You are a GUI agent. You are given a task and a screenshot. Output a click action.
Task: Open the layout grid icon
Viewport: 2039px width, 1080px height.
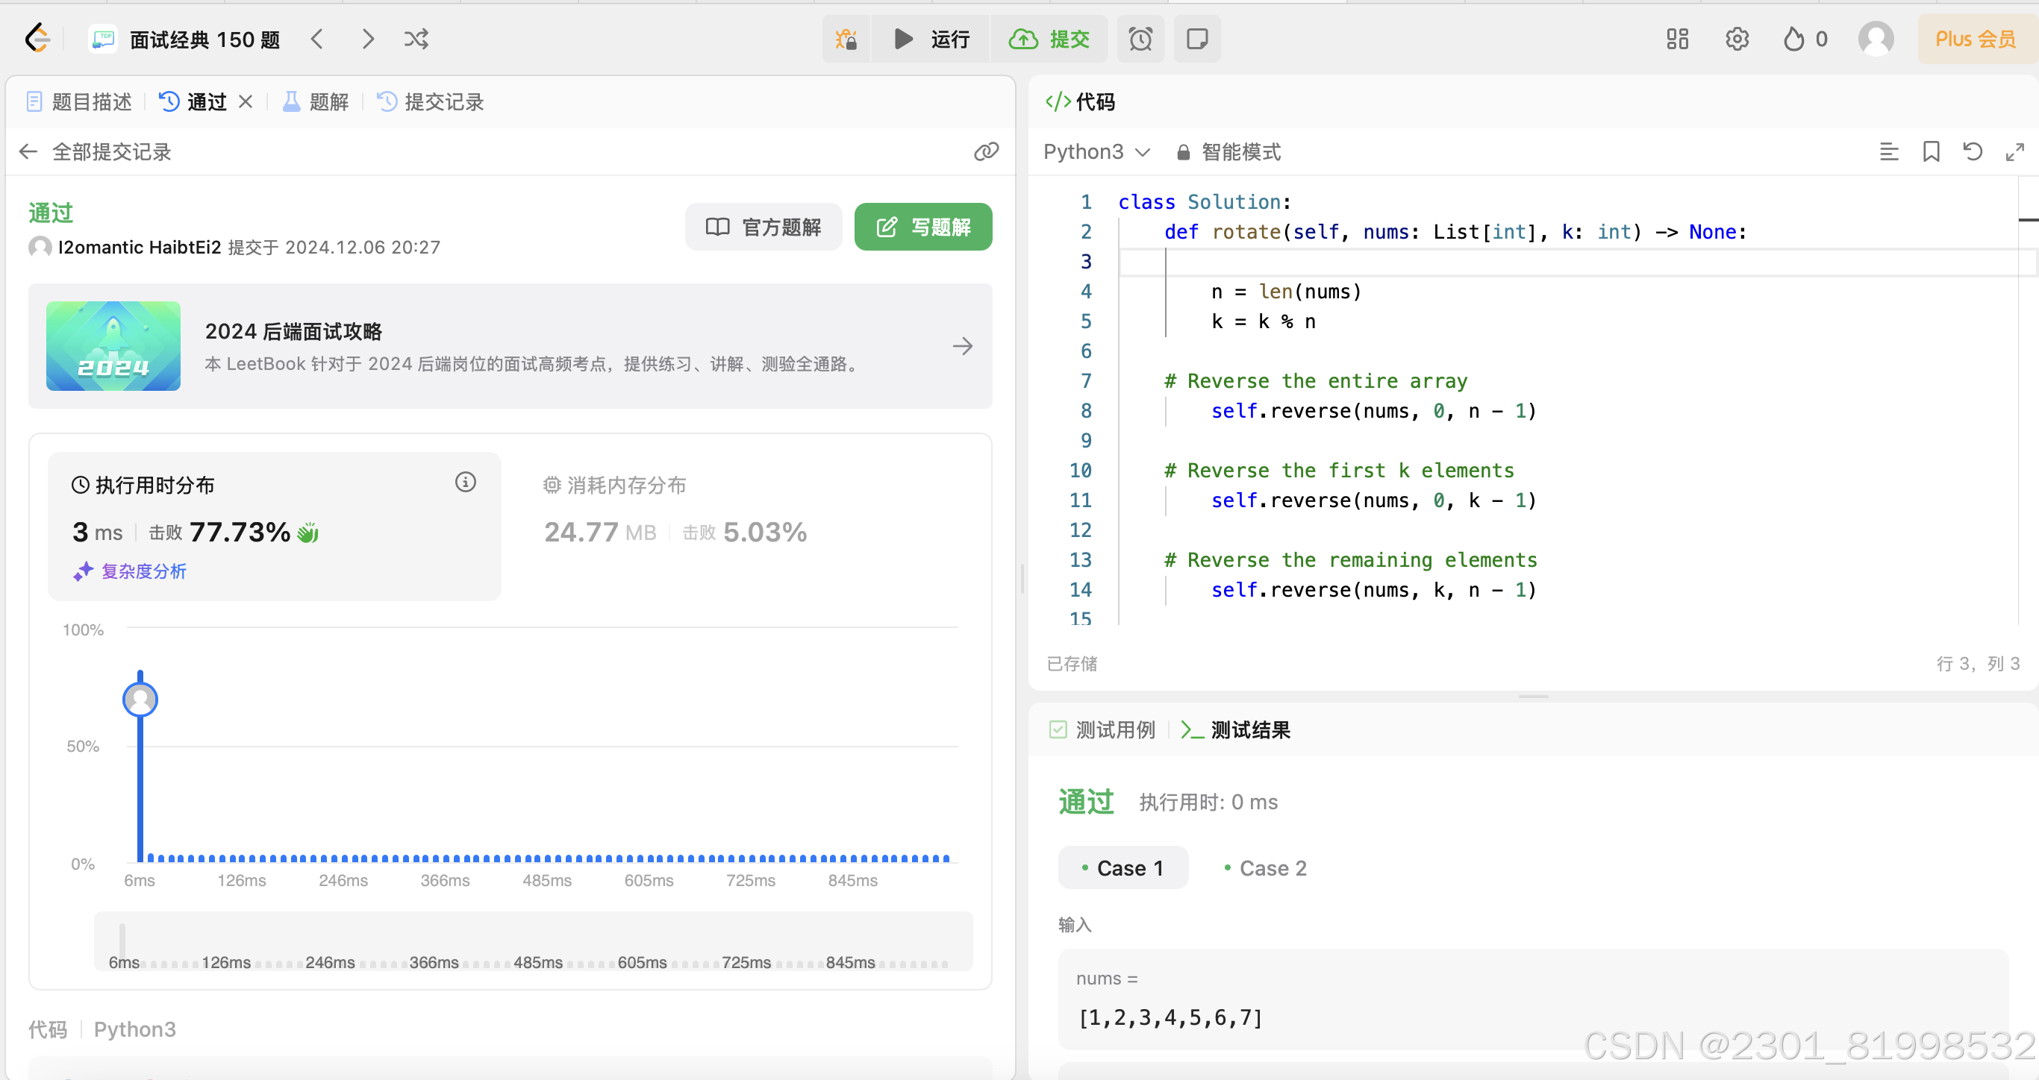pyautogui.click(x=1676, y=39)
